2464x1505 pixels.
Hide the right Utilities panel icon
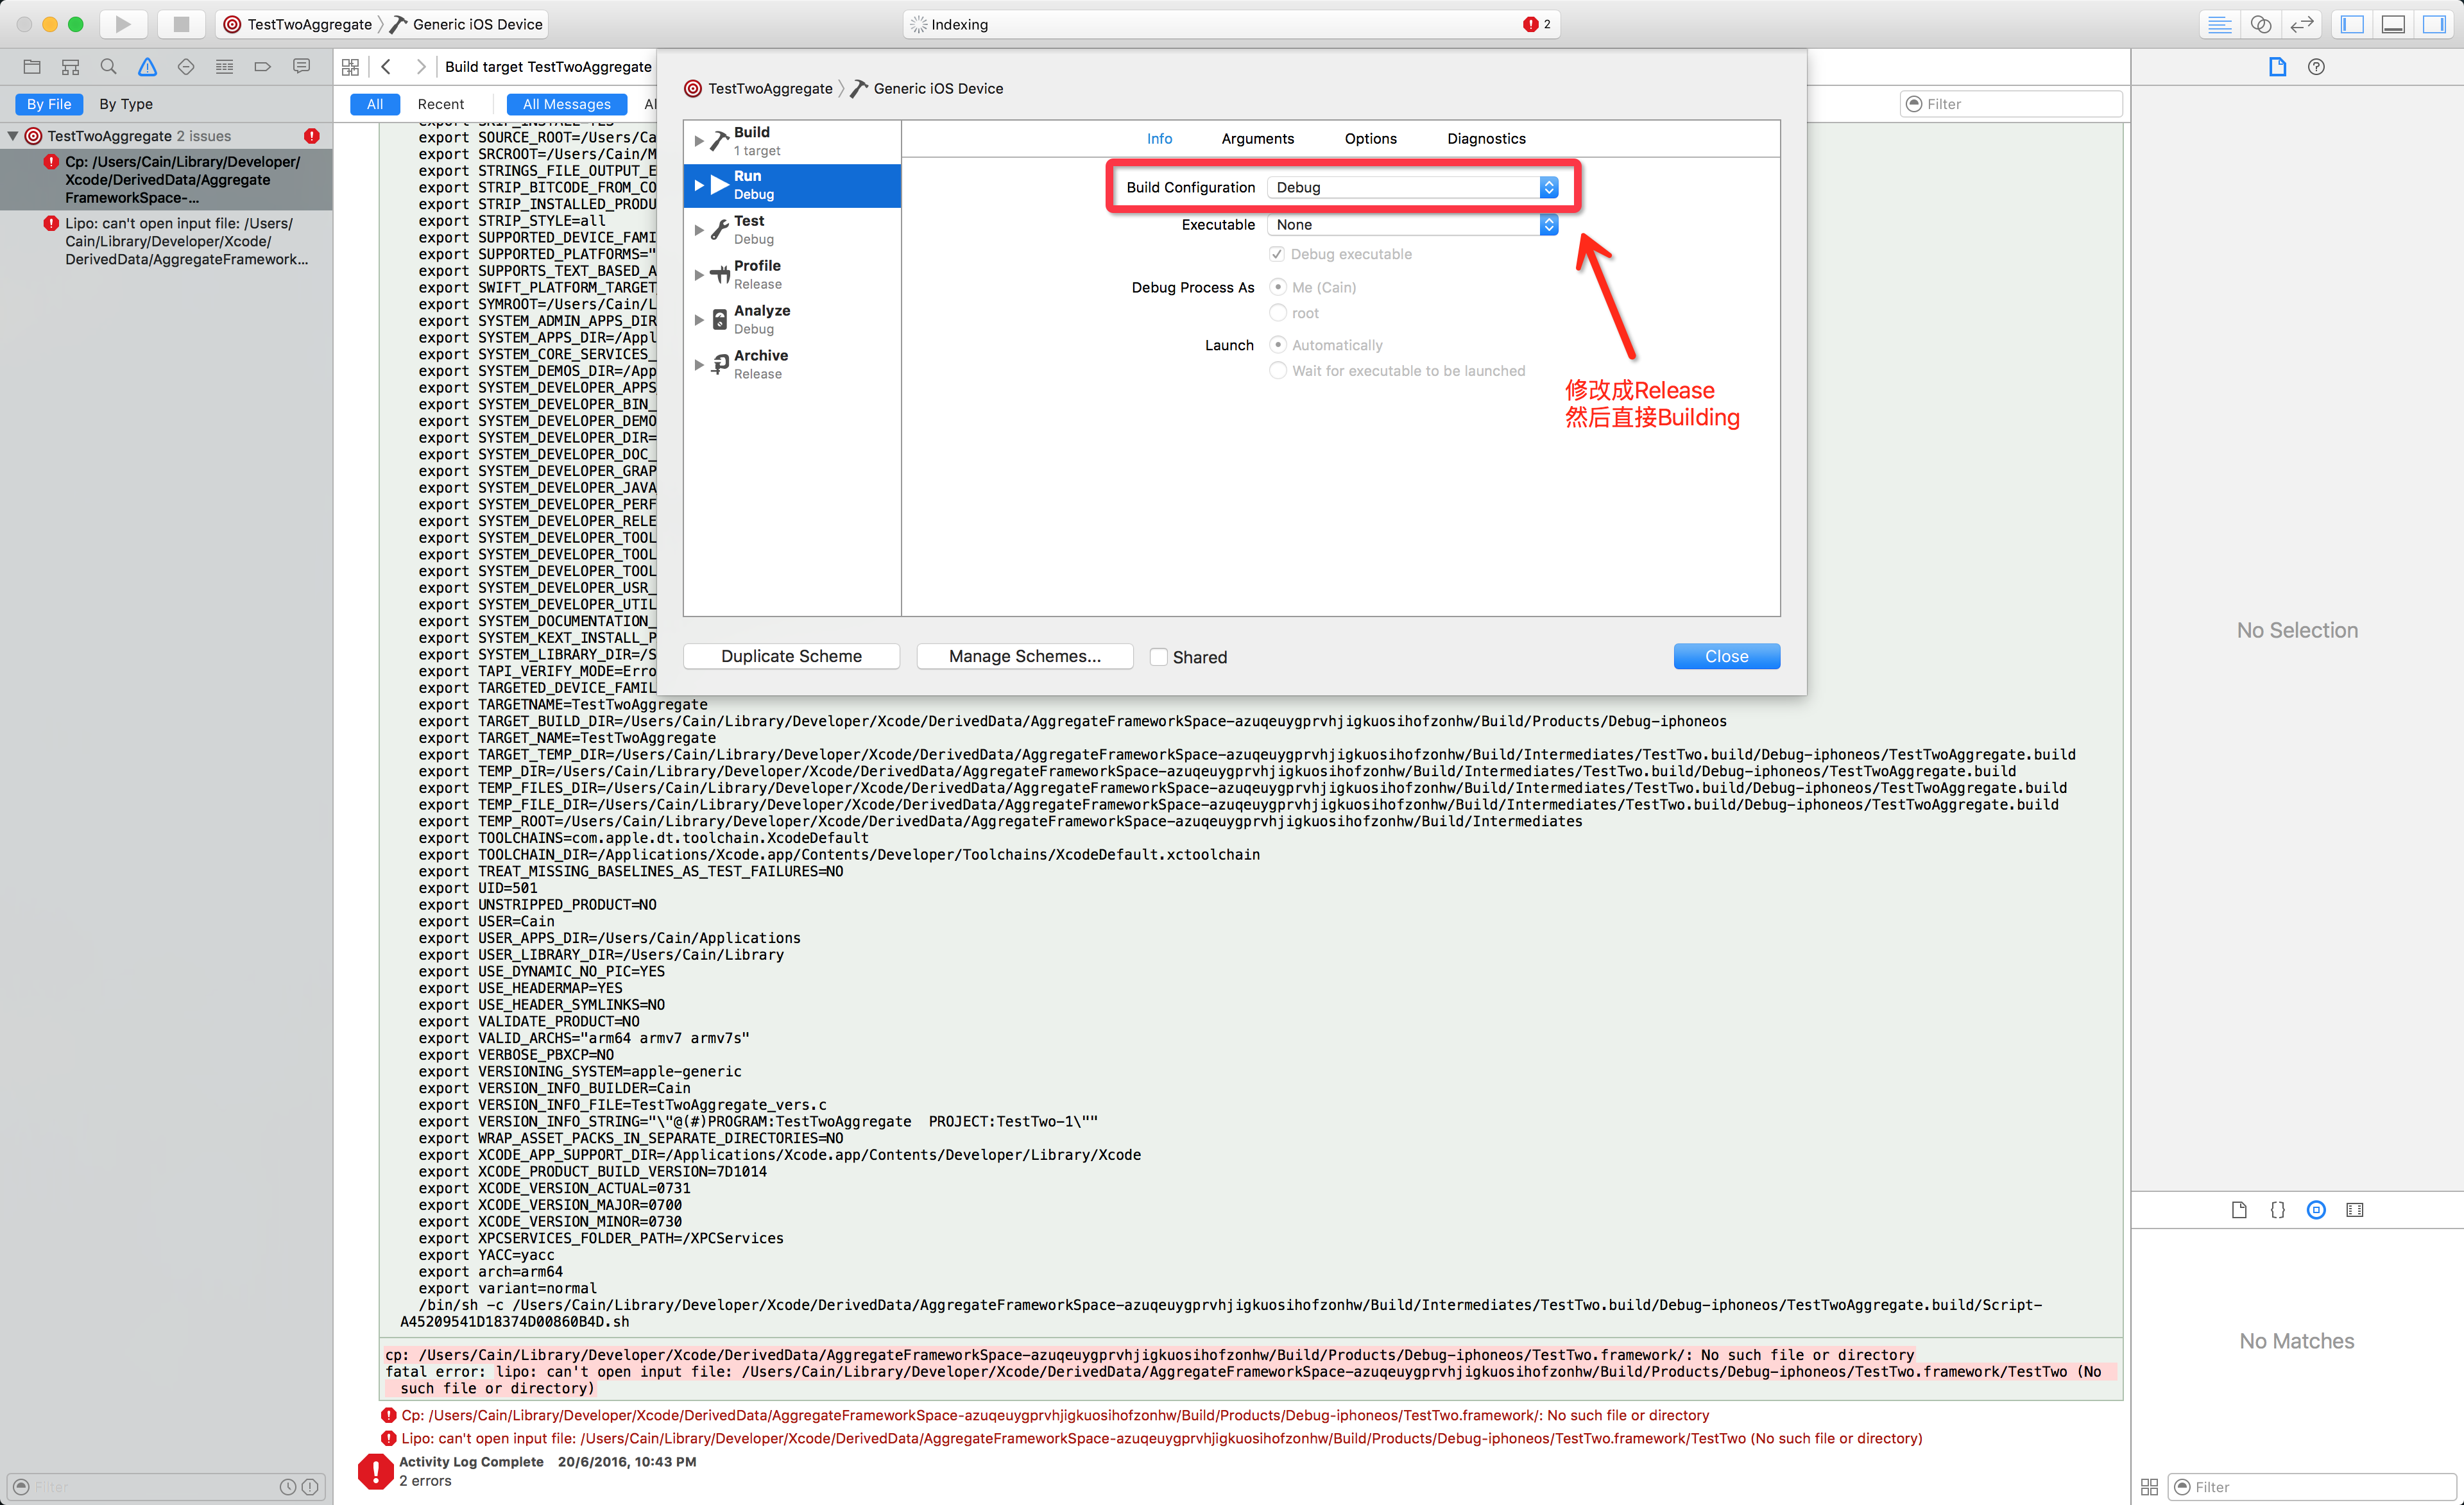(x=2434, y=24)
